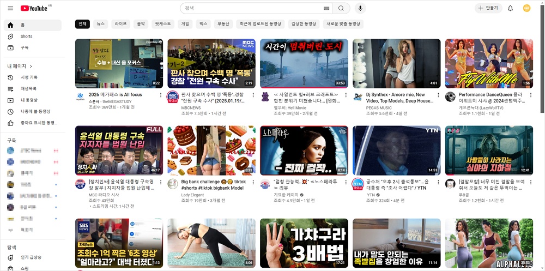The width and height of the screenshot is (545, 271).
Task: Open MBC 라디오 시사 channel link
Action: [103, 195]
